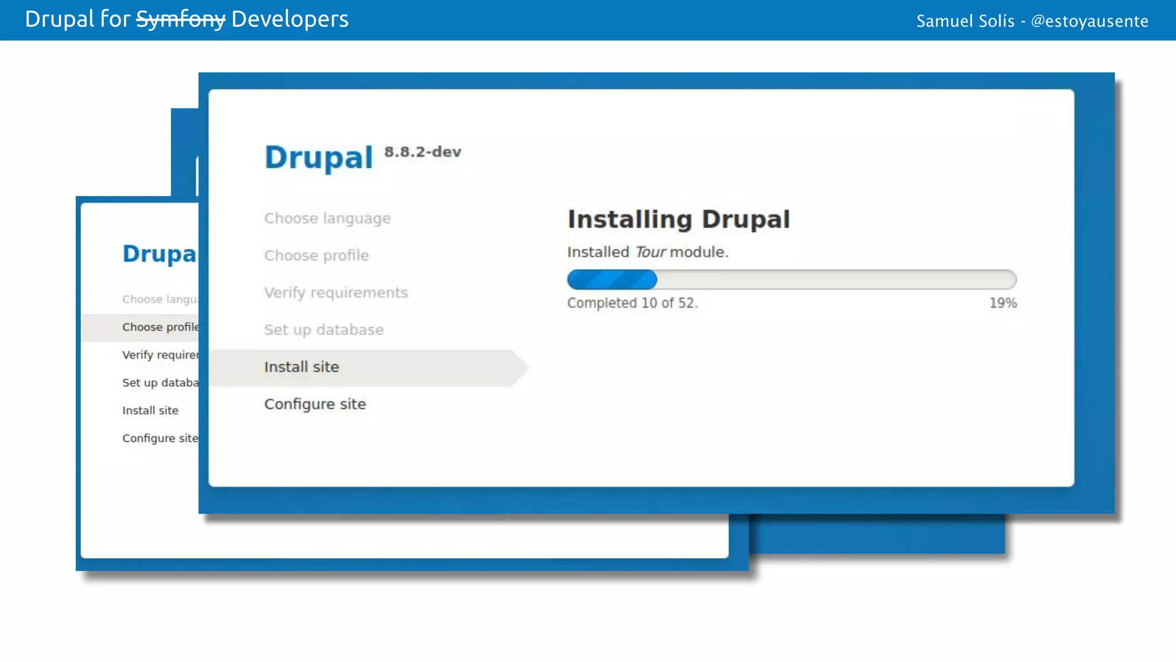Click the Drupal logo in the back installer window
The width and height of the screenshot is (1176, 662).
[x=160, y=253]
